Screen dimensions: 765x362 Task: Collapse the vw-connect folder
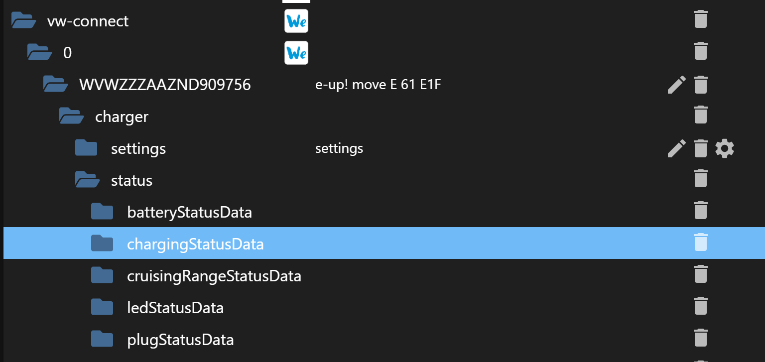point(23,21)
